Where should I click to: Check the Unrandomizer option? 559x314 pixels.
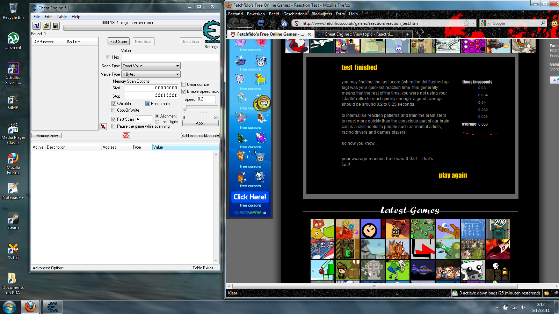[184, 84]
